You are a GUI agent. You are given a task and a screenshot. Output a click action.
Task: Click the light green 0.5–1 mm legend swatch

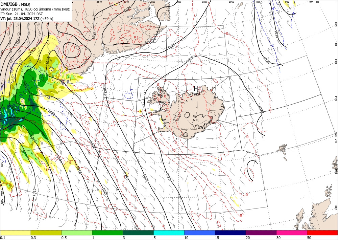(x=77, y=233)
